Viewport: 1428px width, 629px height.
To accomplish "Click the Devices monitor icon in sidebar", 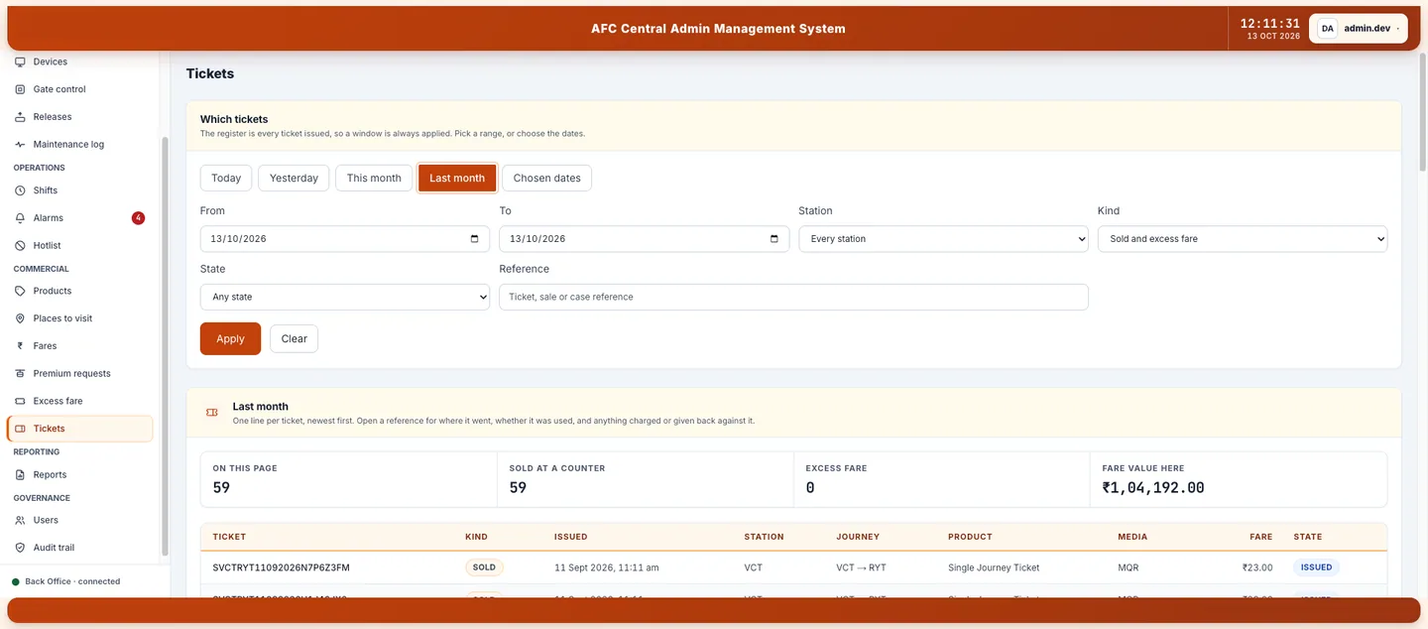I will click(20, 62).
